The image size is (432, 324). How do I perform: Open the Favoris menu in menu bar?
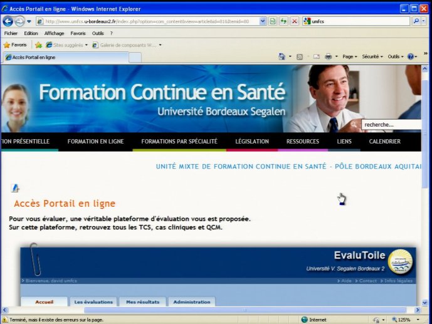(x=78, y=33)
